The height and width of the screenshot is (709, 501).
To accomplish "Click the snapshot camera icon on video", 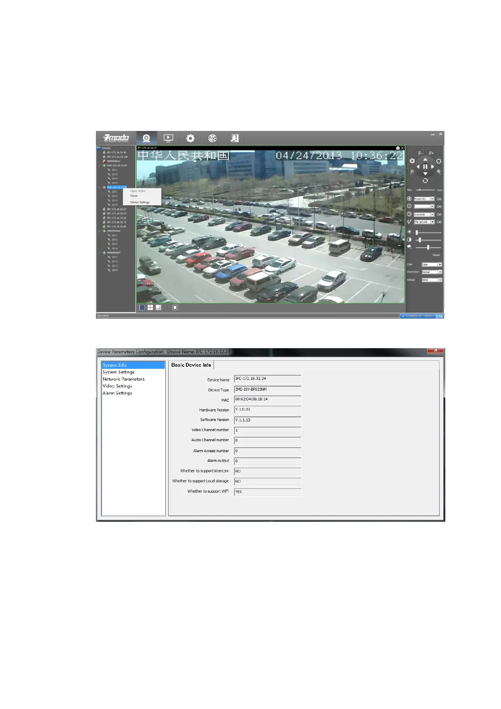I will [x=398, y=148].
